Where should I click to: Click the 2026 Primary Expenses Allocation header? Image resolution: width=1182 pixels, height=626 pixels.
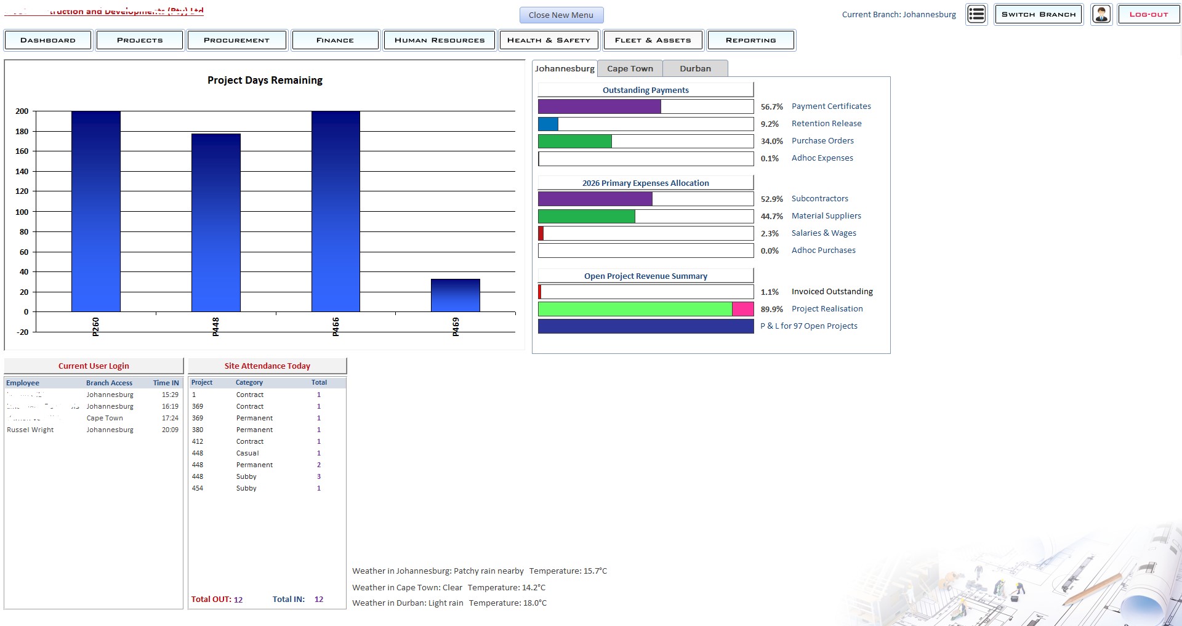point(646,183)
